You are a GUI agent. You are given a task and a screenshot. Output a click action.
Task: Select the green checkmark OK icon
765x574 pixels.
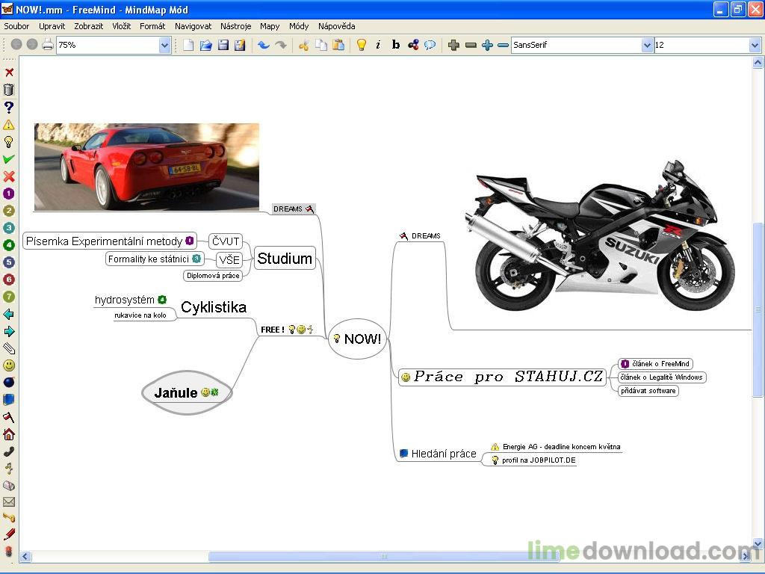(x=9, y=159)
